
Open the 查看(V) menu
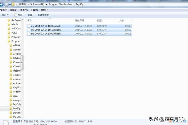click(x=24, y=10)
